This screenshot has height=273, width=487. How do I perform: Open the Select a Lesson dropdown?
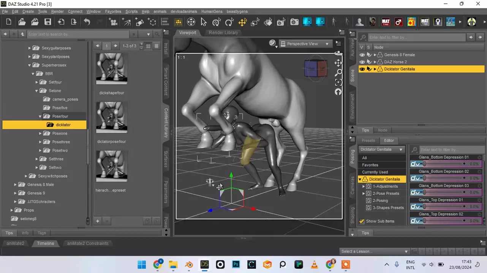[374, 251]
